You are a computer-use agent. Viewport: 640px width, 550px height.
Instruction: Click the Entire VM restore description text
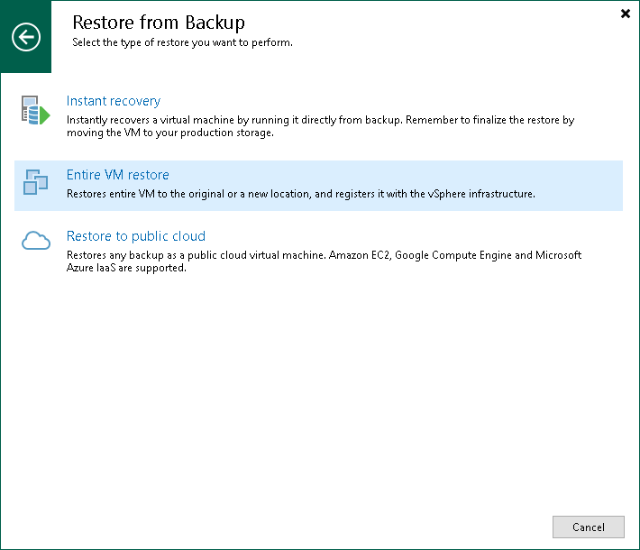click(x=301, y=193)
